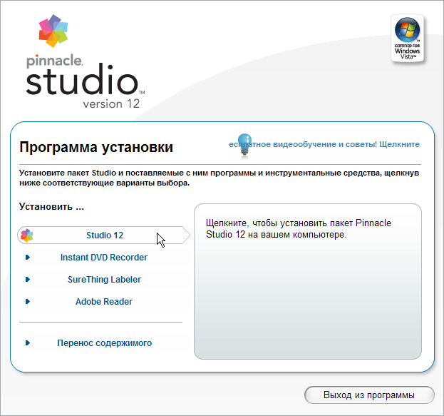The height and width of the screenshot is (416, 444).
Task: Click arrow beside Instant DVD Recorder
Action: (x=28, y=257)
